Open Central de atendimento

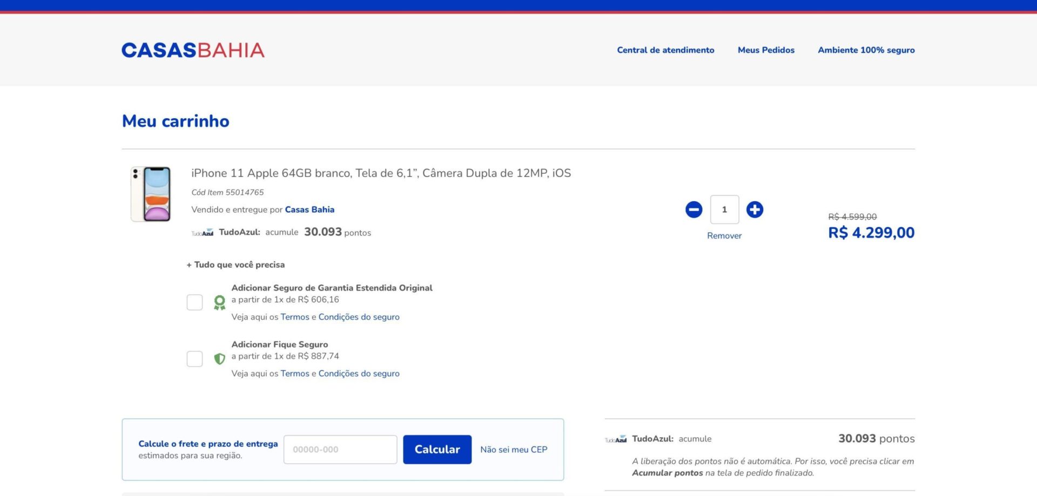tap(665, 50)
